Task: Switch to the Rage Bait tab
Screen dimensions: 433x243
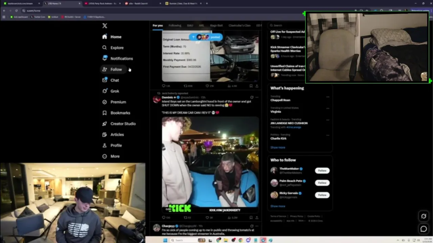Action: pos(216,25)
